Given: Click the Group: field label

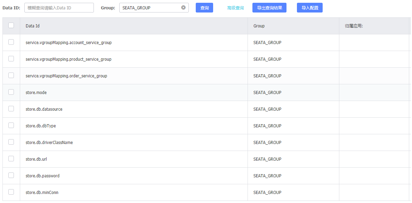Looking at the screenshot, I should pyautogui.click(x=108, y=8).
